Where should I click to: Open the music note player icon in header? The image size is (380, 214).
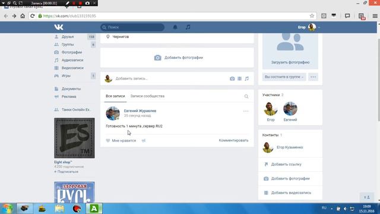point(188,27)
